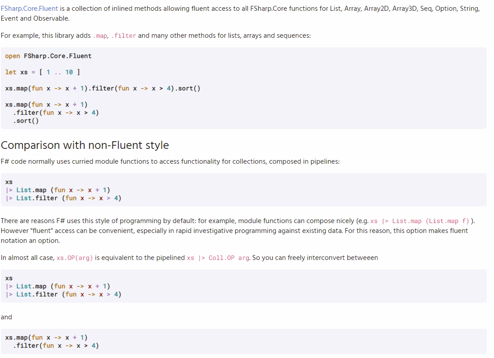The width and height of the screenshot is (494, 358).
Task: Click the text 'Event and Observable.'
Action: [x=35, y=18]
